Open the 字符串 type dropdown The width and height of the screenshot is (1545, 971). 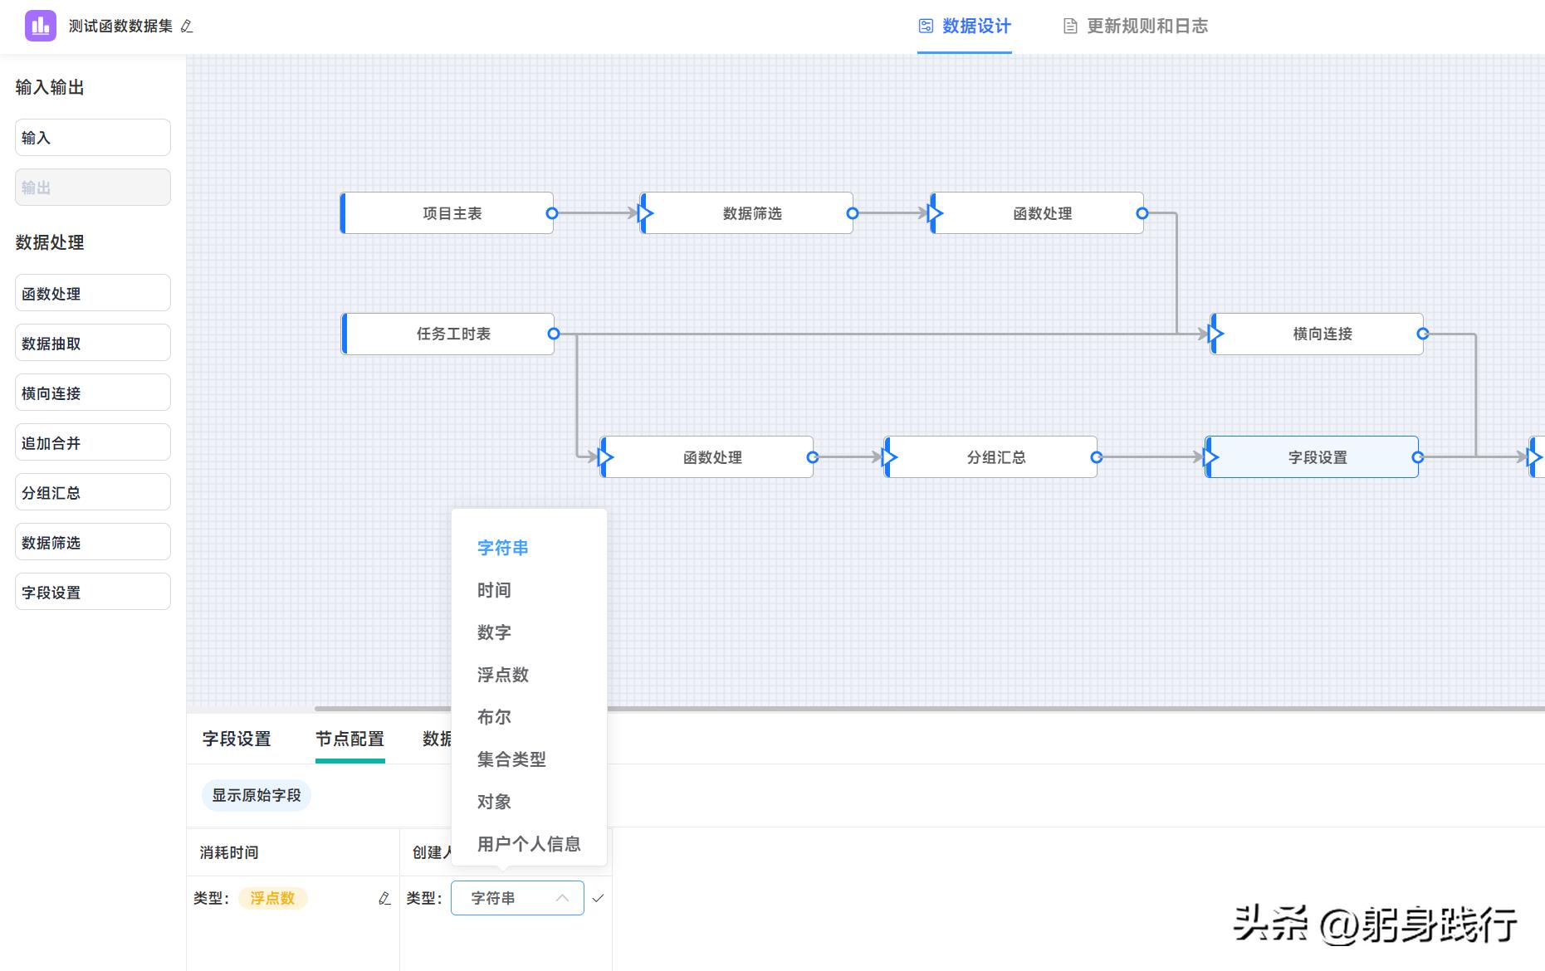(517, 898)
